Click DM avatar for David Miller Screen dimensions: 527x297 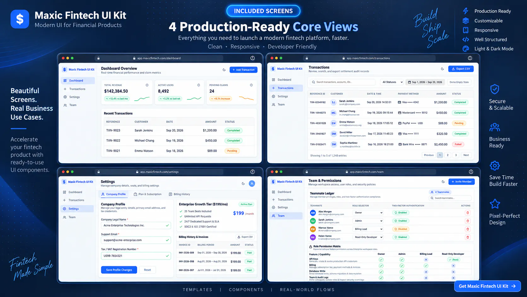333,134
